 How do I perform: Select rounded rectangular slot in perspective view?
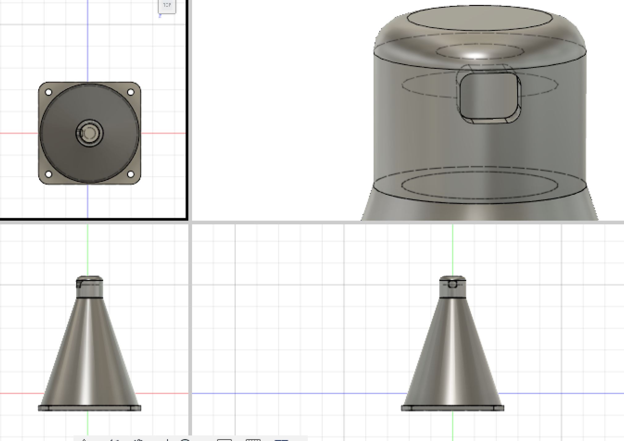coord(488,95)
